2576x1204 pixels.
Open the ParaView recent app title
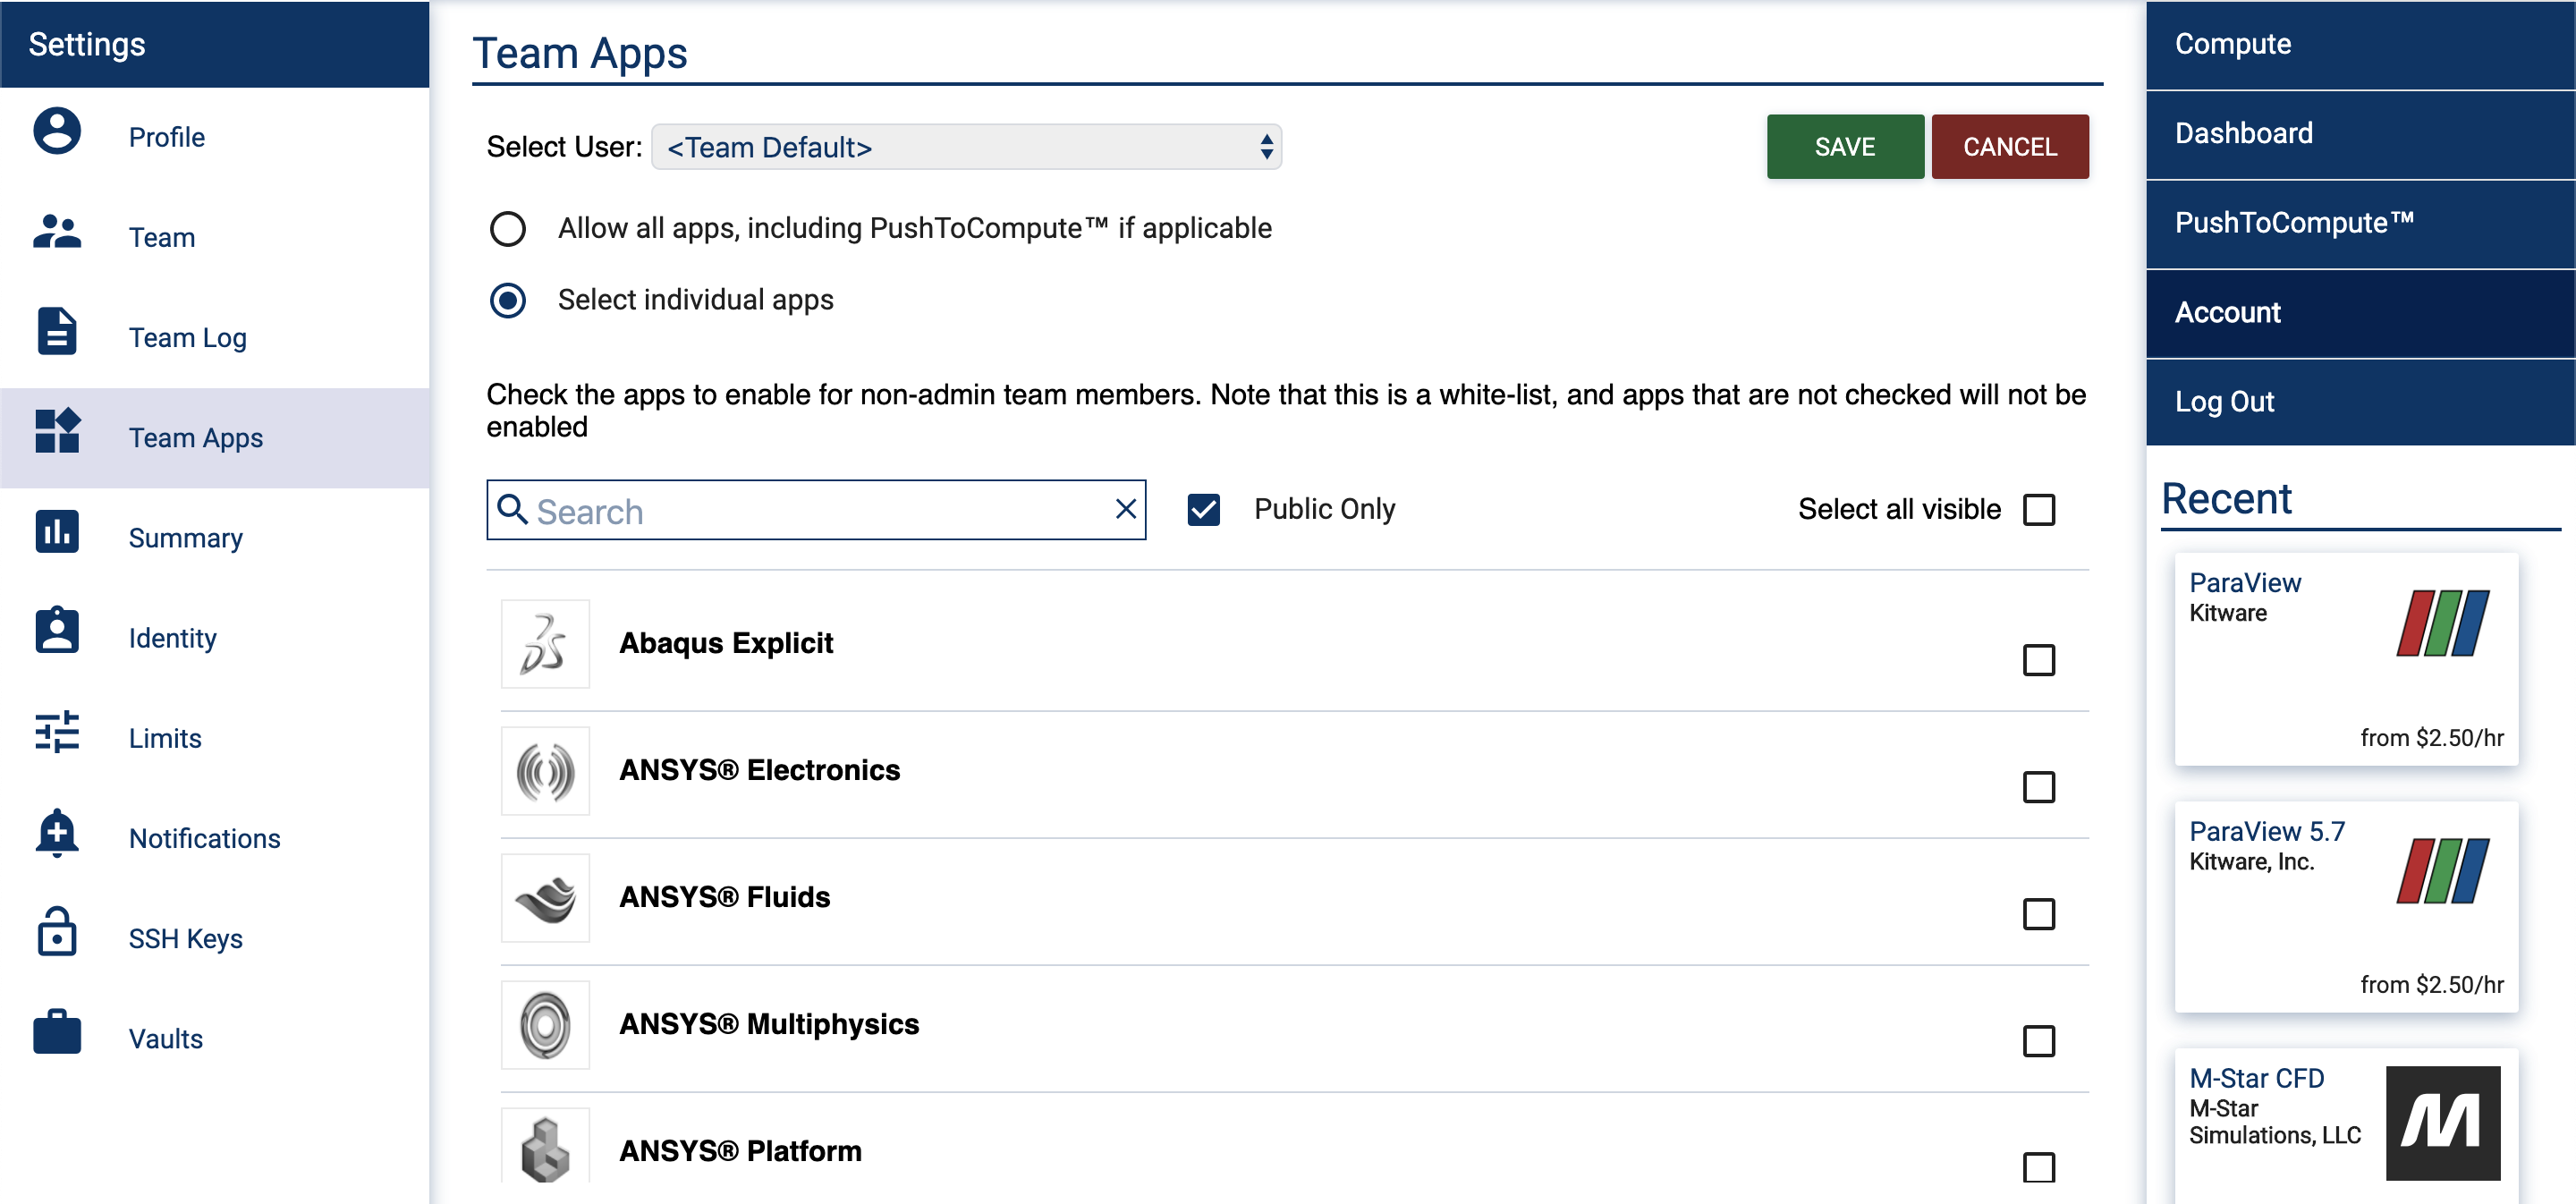2245,583
